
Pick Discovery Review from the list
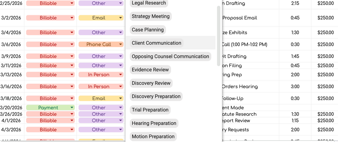[x=151, y=83]
